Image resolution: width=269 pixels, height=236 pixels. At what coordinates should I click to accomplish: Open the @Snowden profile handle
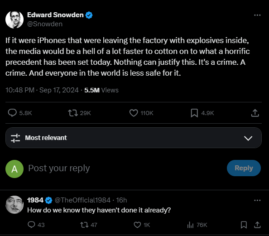pyautogui.click(x=45, y=24)
